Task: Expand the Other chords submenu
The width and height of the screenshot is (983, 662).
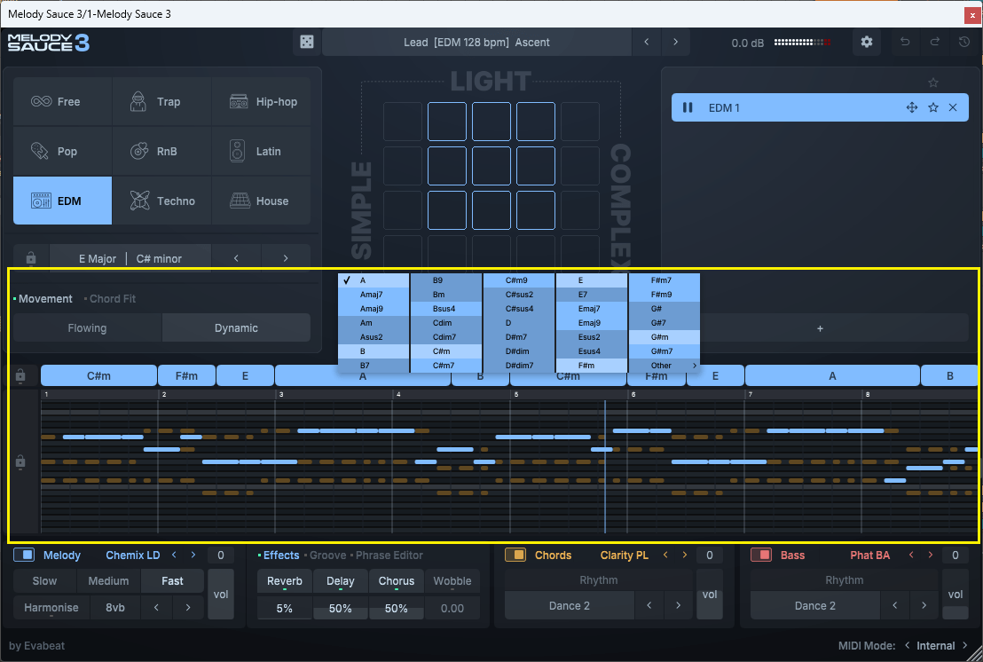Action: pyautogui.click(x=664, y=366)
